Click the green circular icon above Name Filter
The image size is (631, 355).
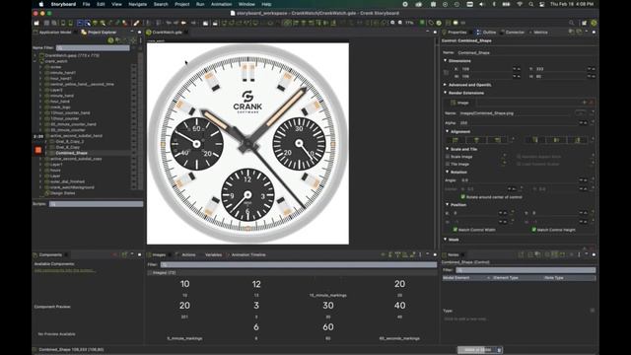(110, 40)
